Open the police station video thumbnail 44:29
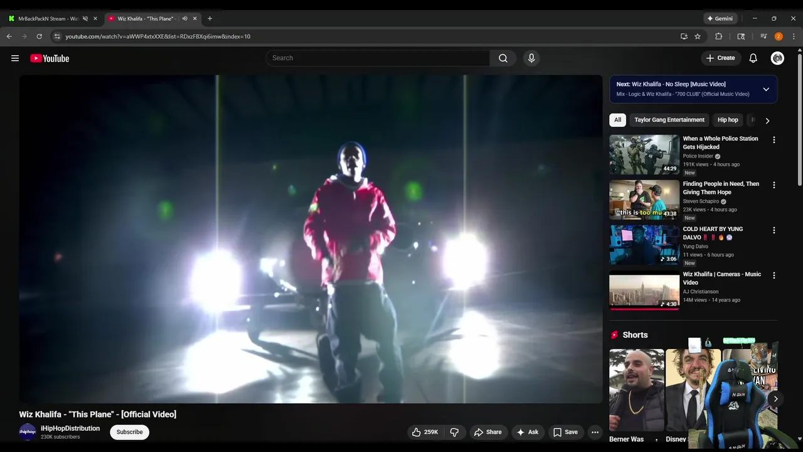This screenshot has height=452, width=803. (644, 154)
